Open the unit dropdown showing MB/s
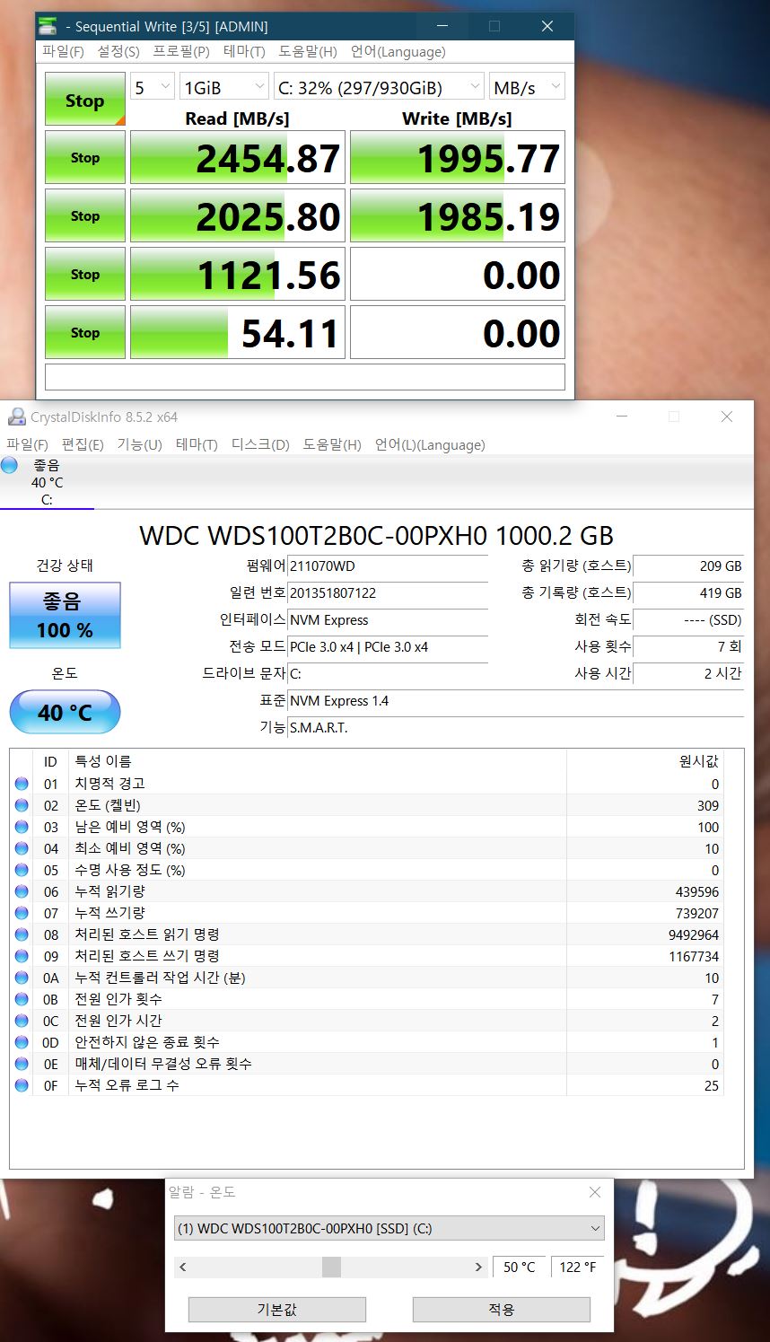 coord(527,87)
